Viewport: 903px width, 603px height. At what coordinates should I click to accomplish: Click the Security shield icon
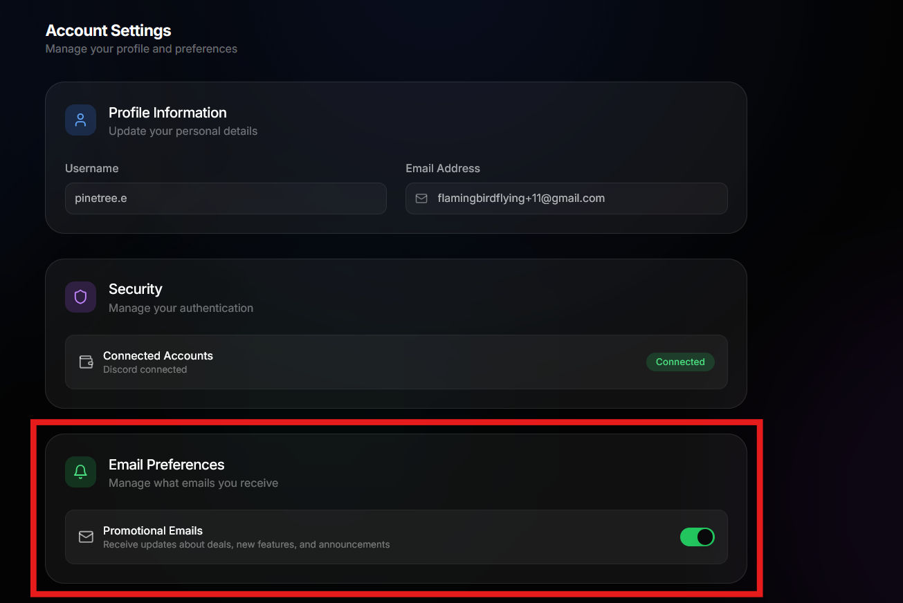click(x=80, y=297)
